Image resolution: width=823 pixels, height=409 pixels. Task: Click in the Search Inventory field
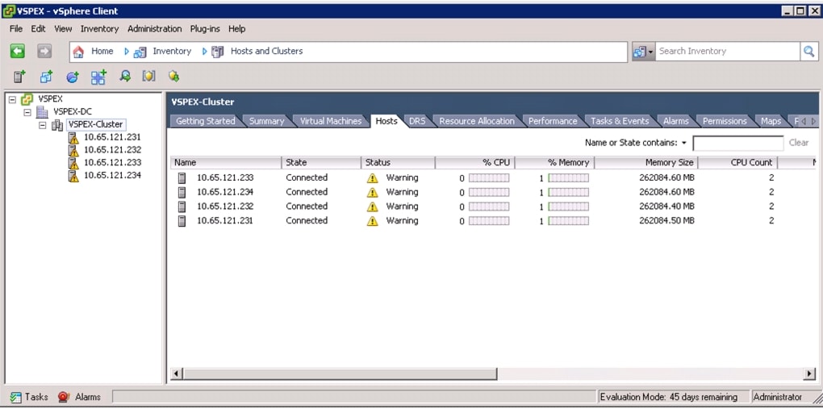[728, 51]
